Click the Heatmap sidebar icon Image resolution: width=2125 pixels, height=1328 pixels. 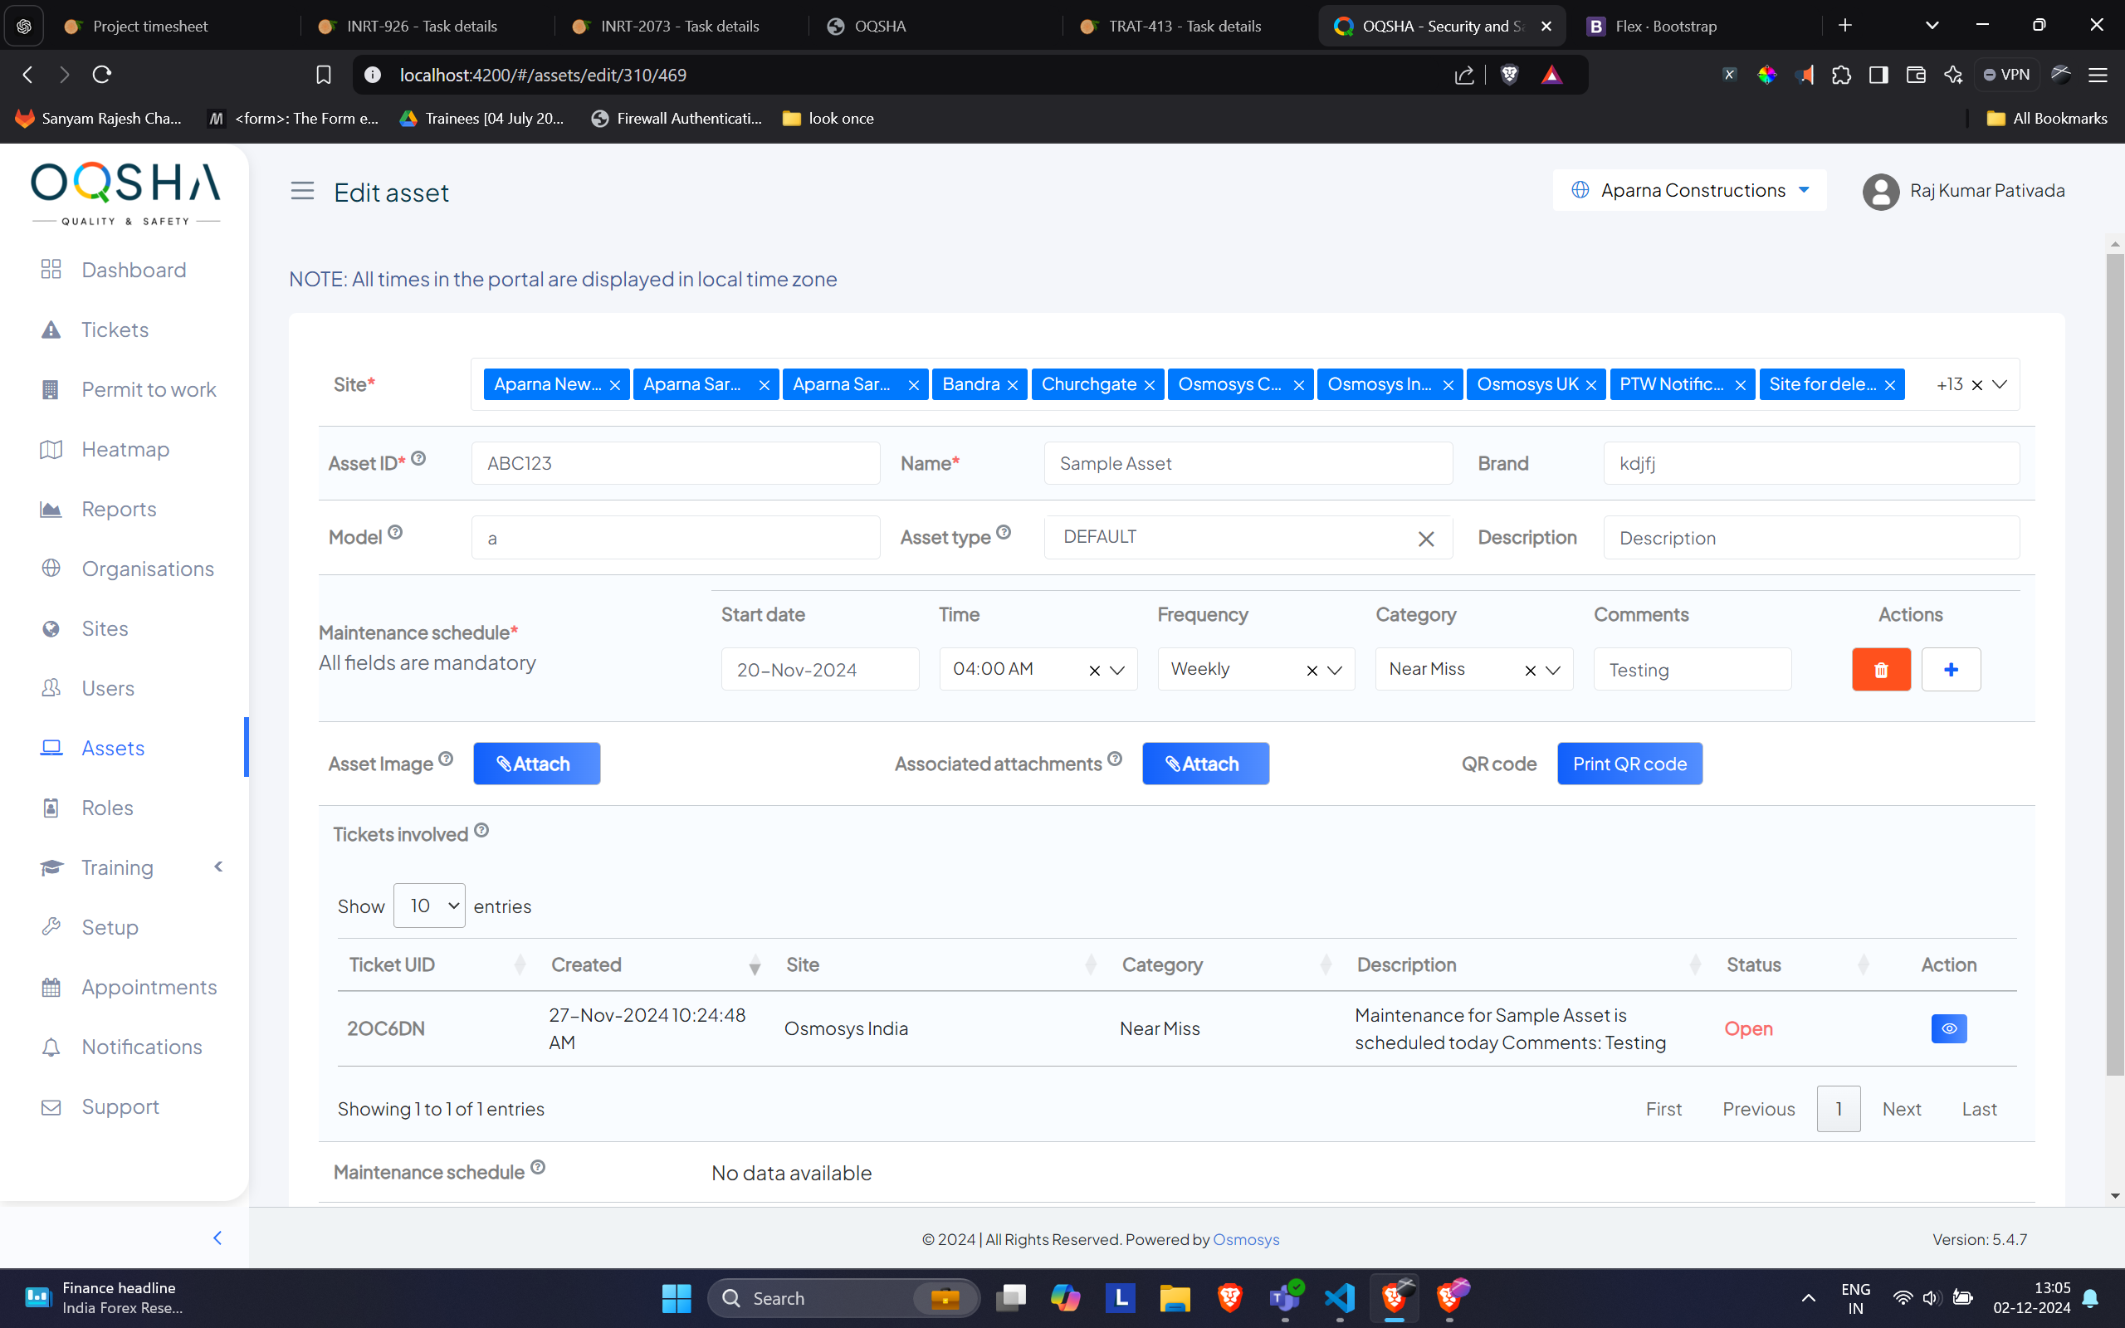pyautogui.click(x=51, y=450)
